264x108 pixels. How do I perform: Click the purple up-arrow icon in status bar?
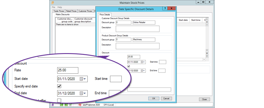pos(53,105)
